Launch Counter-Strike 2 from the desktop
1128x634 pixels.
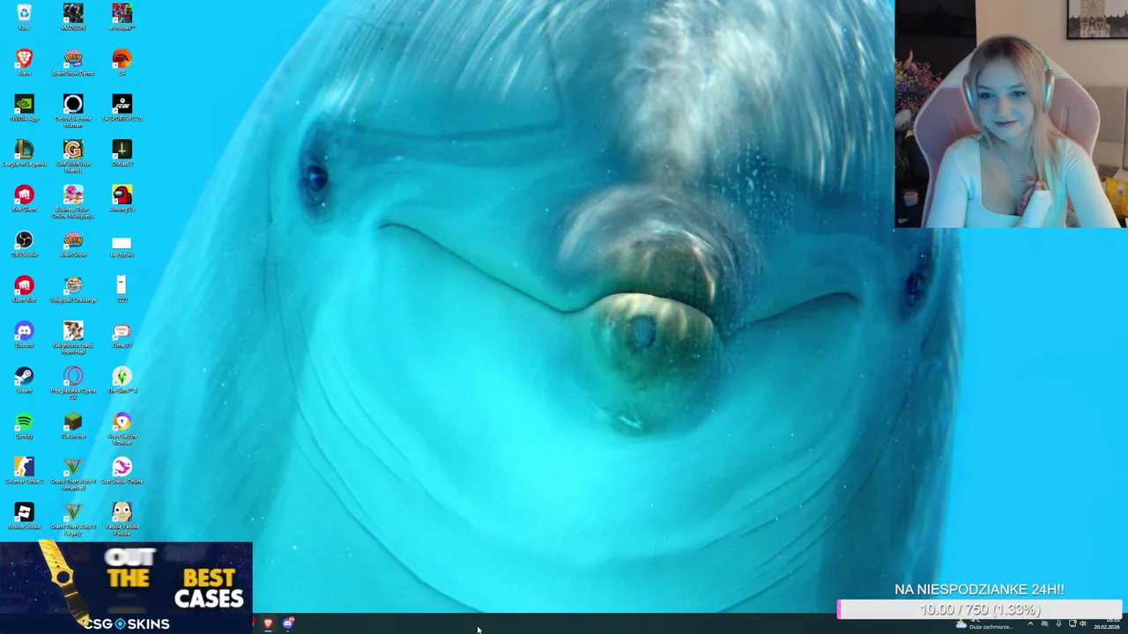point(24,471)
